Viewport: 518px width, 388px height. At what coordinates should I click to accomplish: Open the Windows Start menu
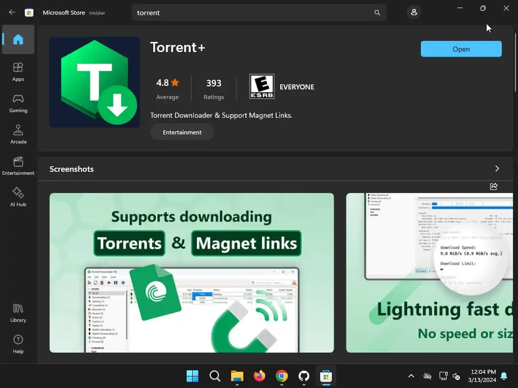pyautogui.click(x=192, y=376)
